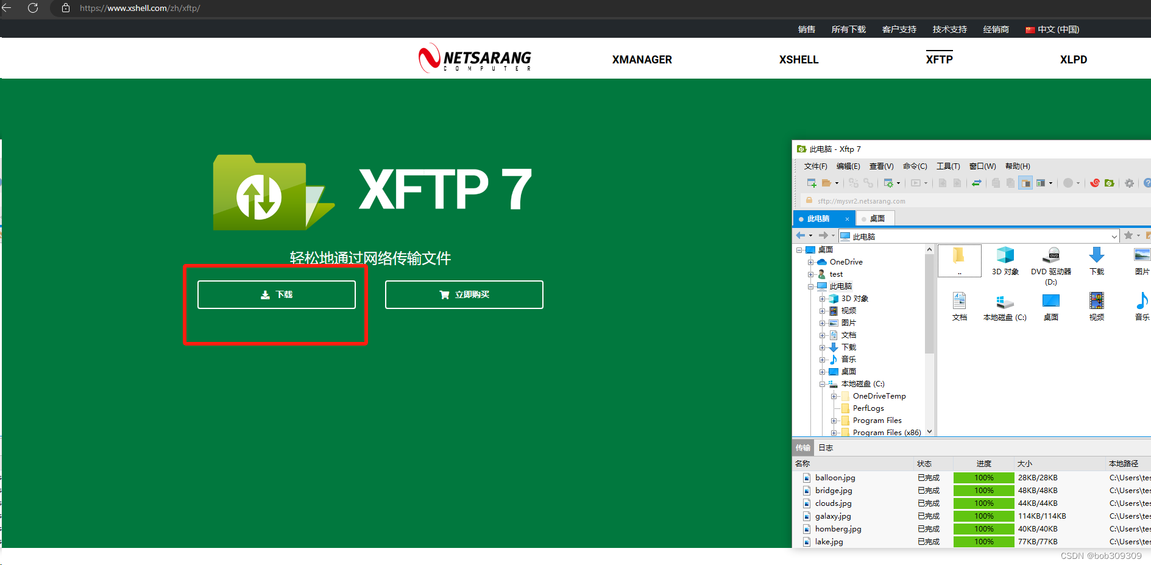This screenshot has width=1151, height=565.
Task: Go to XLPD in site navigation
Action: click(x=1074, y=60)
